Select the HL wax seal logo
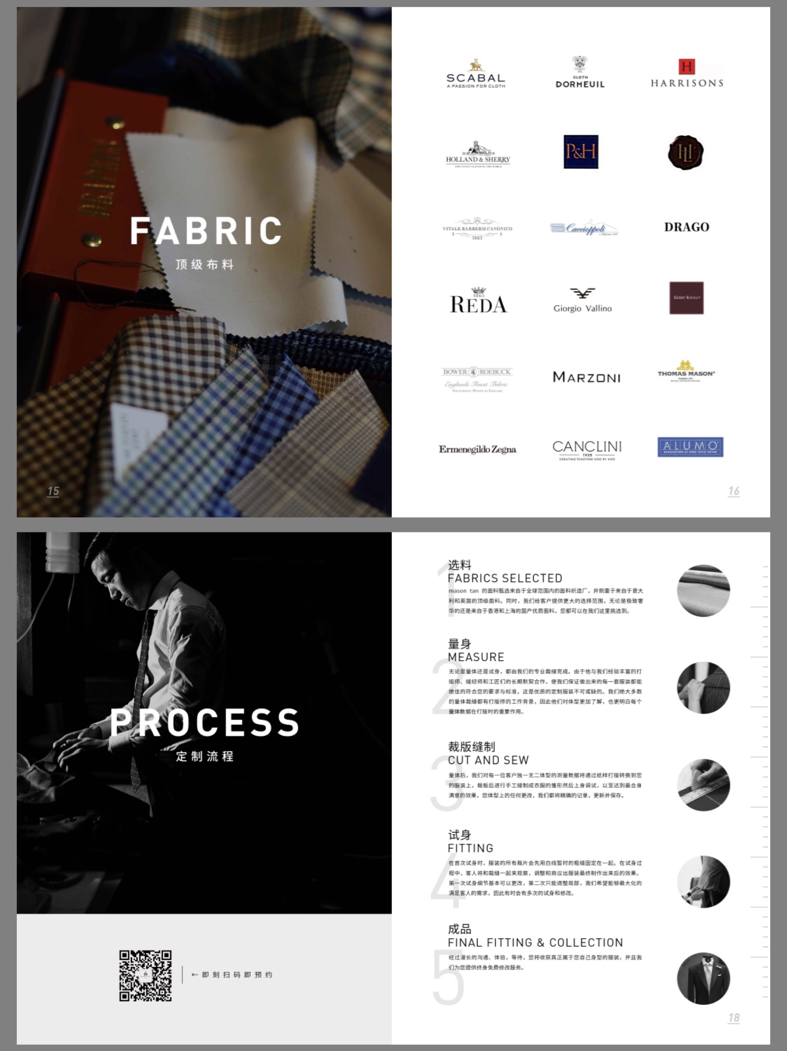This screenshot has width=787, height=1051. point(685,152)
